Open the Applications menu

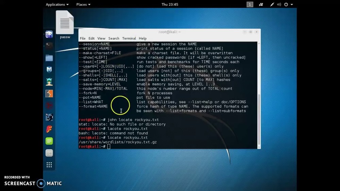(x=57, y=4)
